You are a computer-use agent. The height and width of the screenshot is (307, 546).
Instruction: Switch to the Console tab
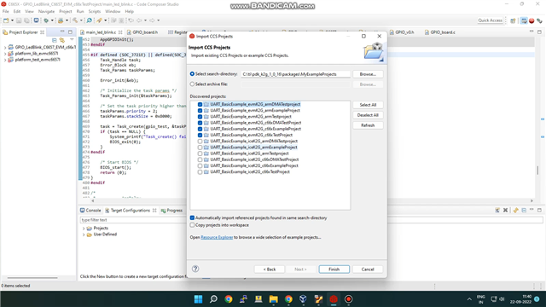pos(90,211)
